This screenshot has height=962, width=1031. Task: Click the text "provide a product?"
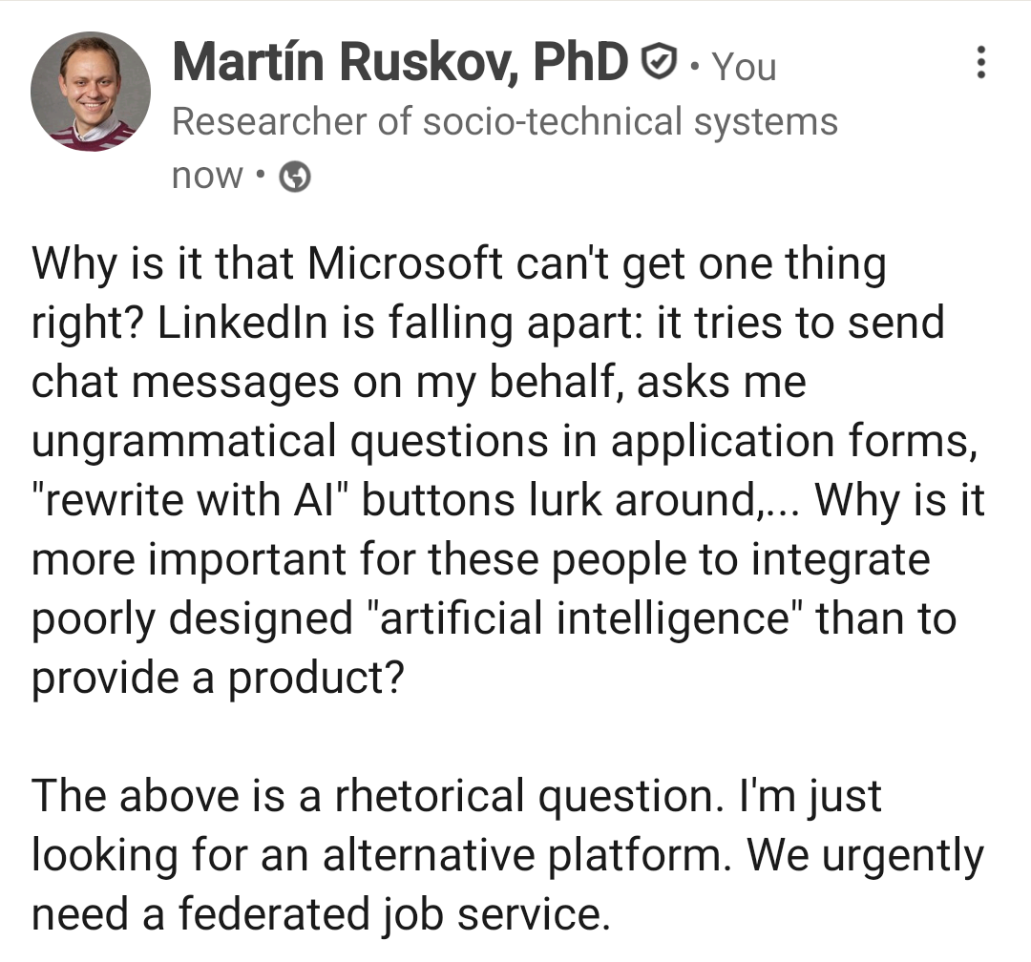pos(219,679)
